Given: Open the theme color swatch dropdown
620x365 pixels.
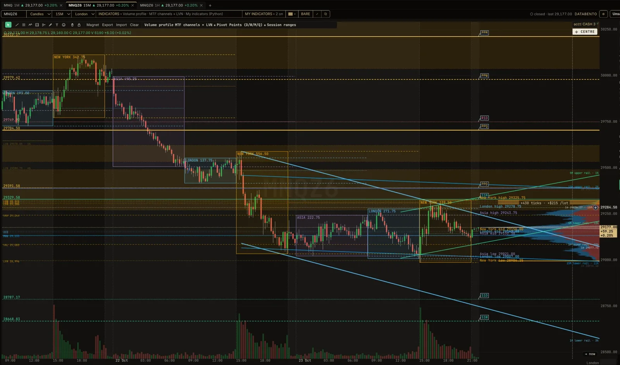Looking at the screenshot, I should coord(292,14).
